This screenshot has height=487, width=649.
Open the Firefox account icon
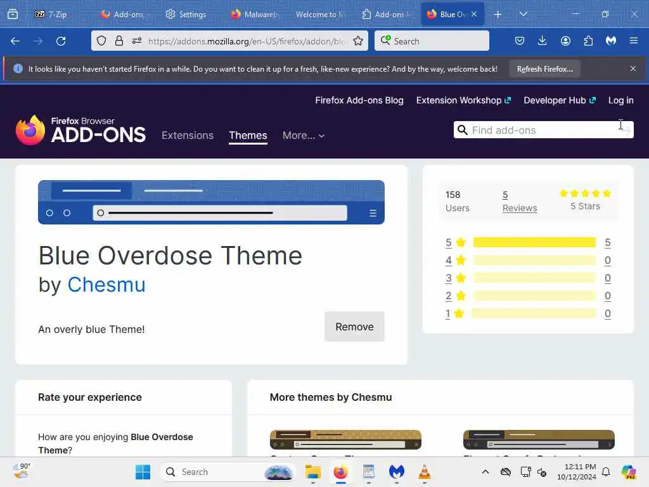[x=565, y=41]
